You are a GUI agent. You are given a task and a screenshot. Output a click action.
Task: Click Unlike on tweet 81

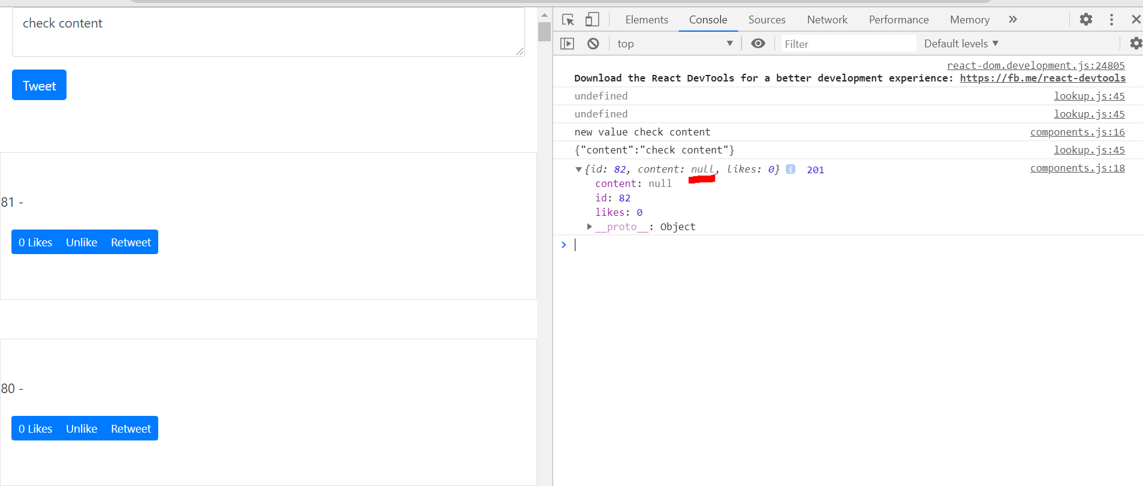point(82,242)
